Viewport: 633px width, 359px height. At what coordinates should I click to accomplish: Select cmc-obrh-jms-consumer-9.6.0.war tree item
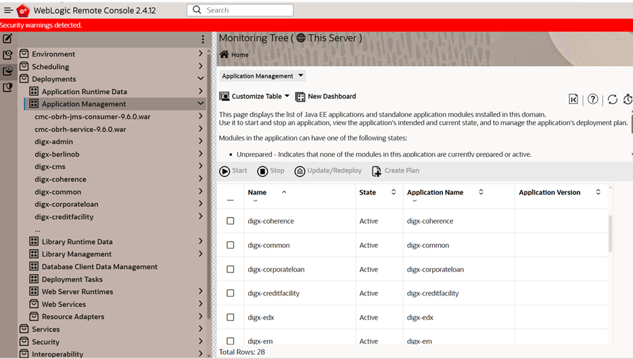coord(93,116)
